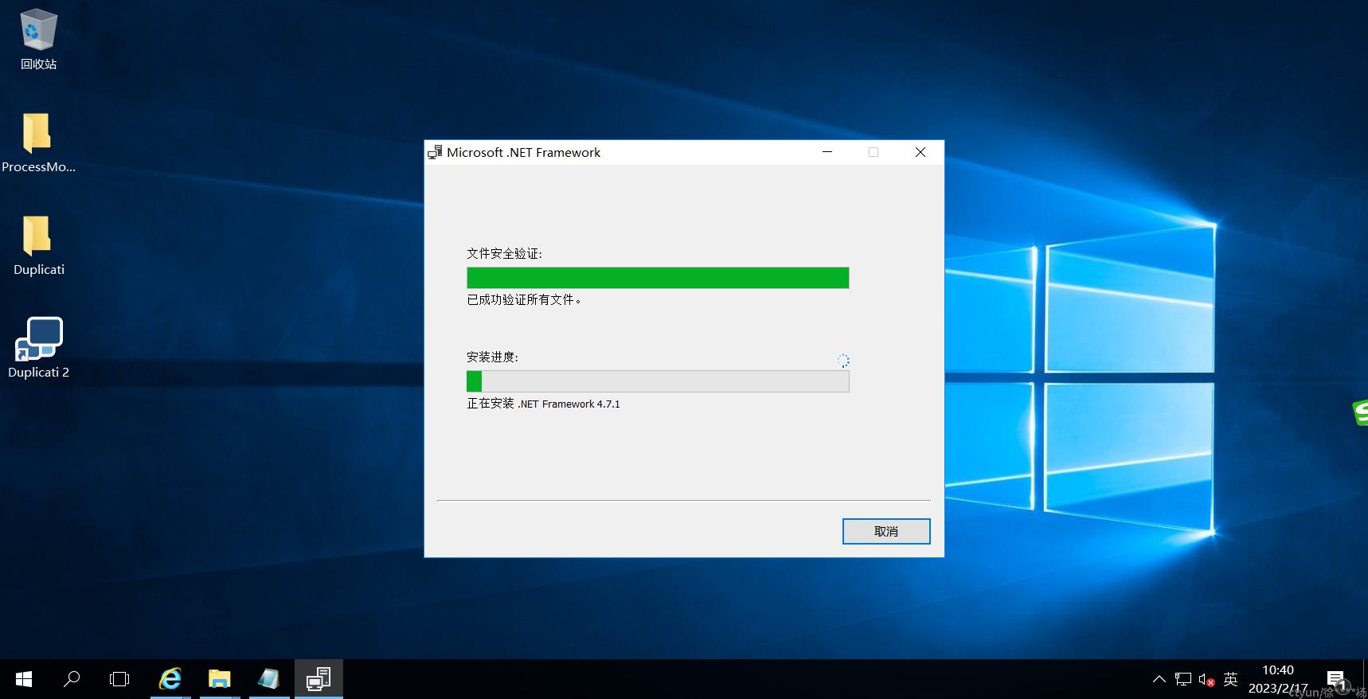Click the Microsoft .NET Framework window title
Screen dimensions: 1368x699
(523, 152)
